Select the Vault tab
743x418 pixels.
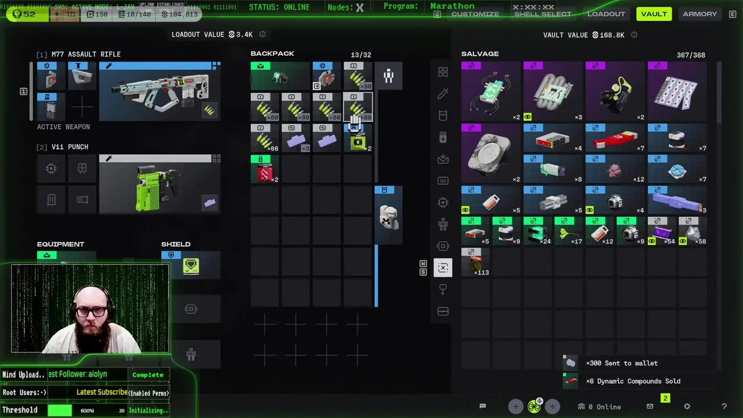point(654,14)
